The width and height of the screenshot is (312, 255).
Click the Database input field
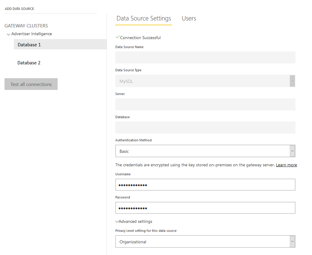click(x=205, y=127)
